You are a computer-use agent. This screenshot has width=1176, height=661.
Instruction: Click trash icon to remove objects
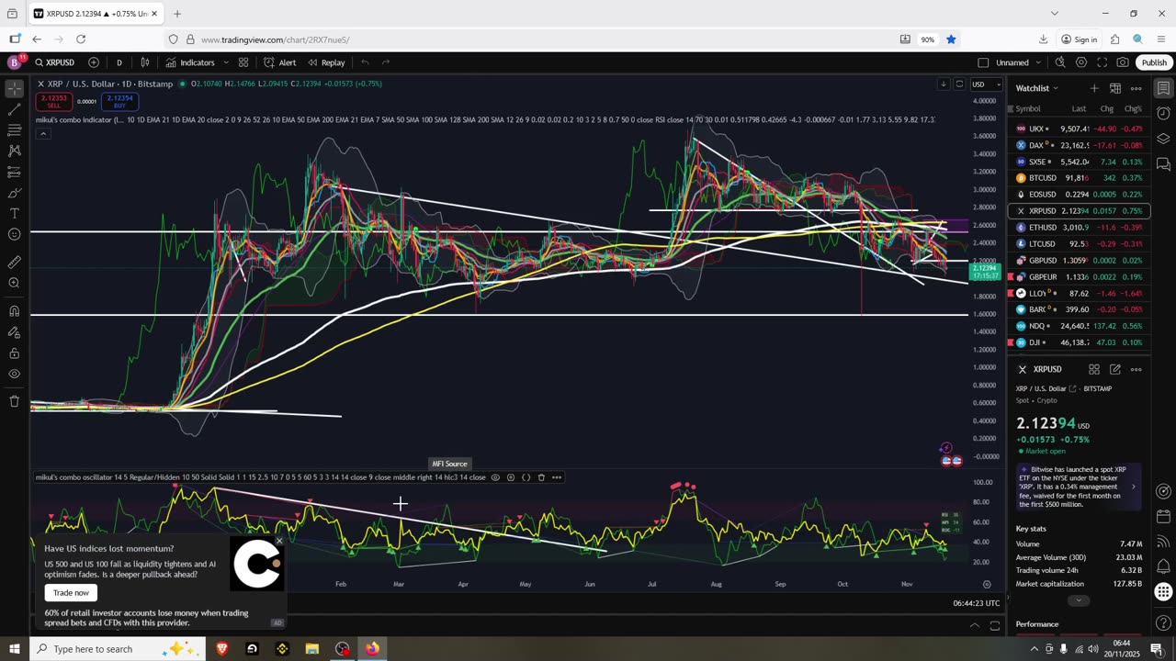pyautogui.click(x=14, y=401)
